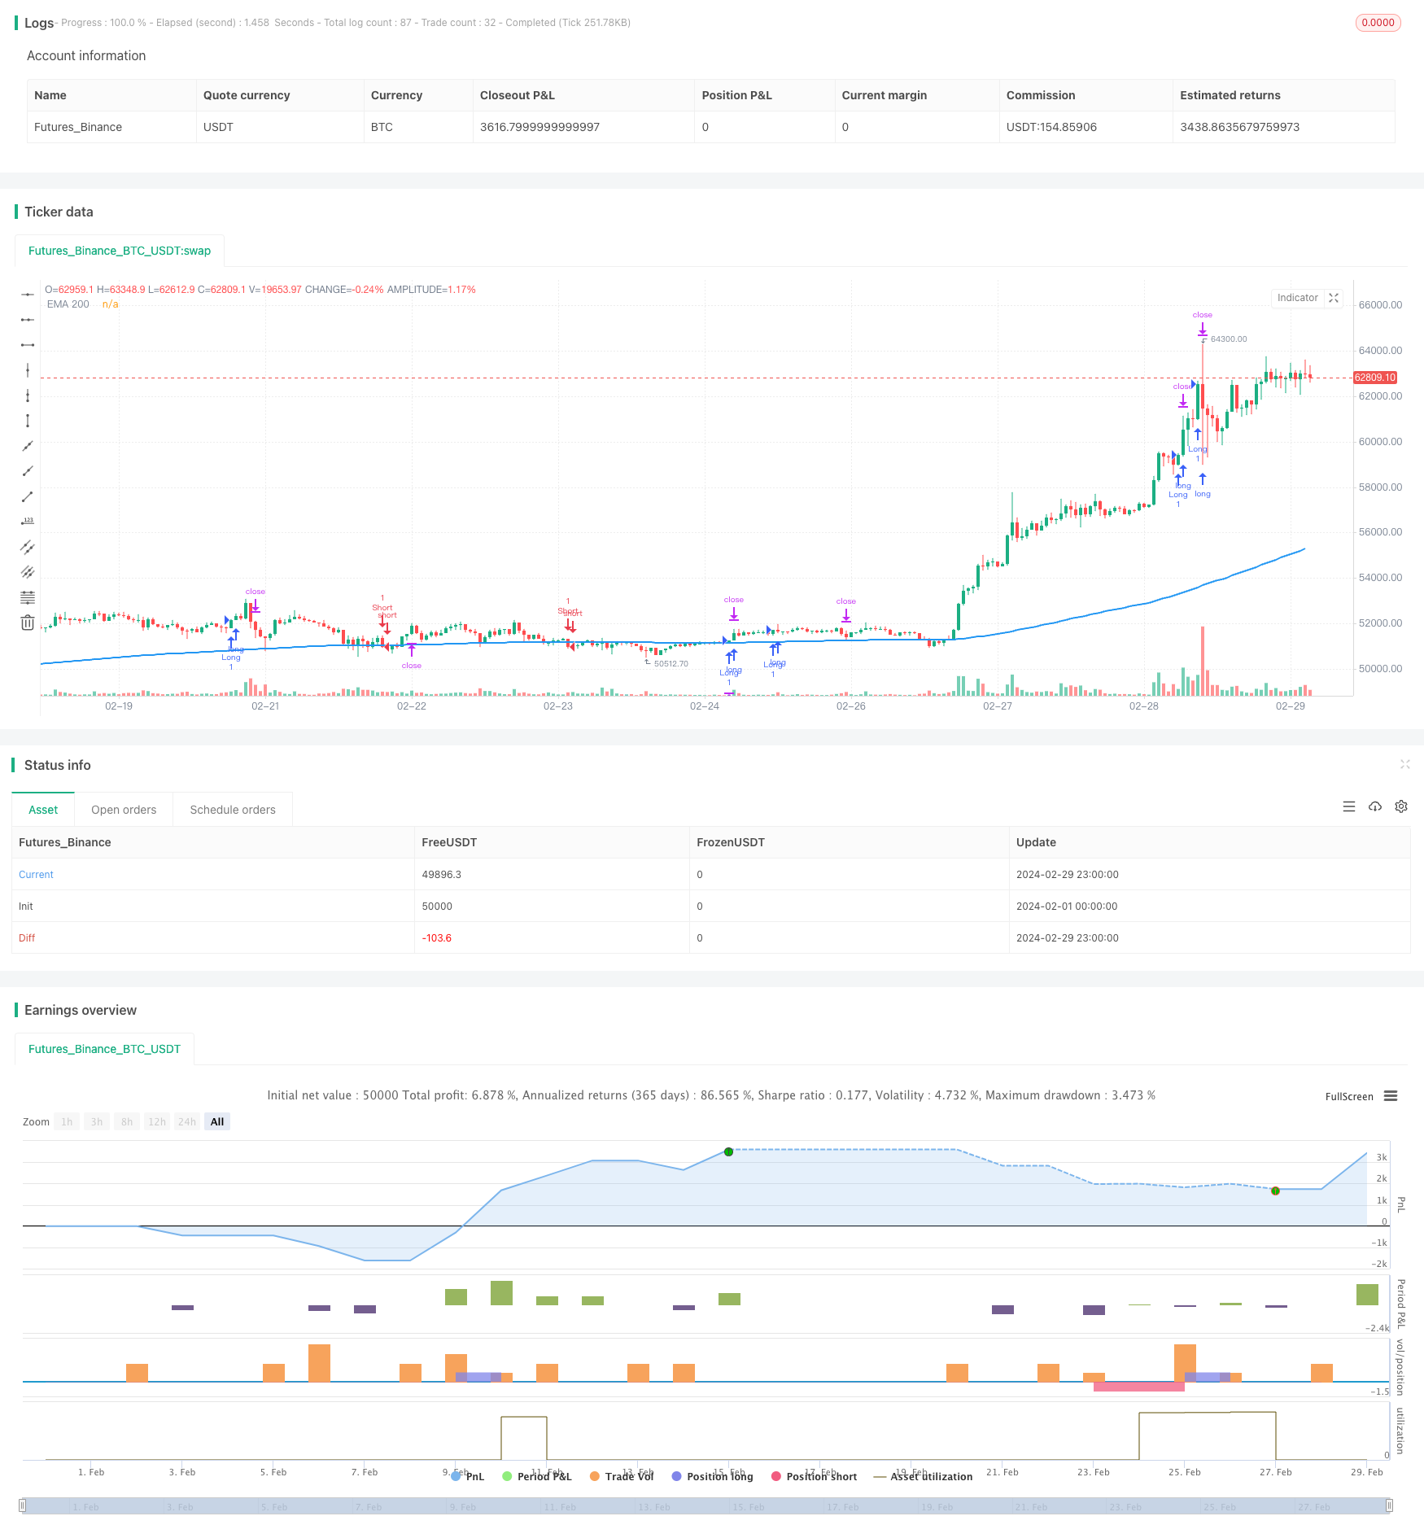Viewport: 1424px width, 1538px height.
Task: Open the earnings chart hamburger menu
Action: (1391, 1096)
